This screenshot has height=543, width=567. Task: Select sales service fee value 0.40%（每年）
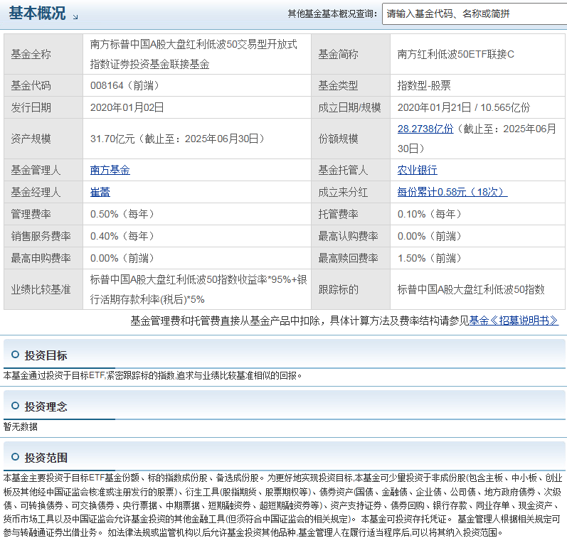(x=122, y=236)
